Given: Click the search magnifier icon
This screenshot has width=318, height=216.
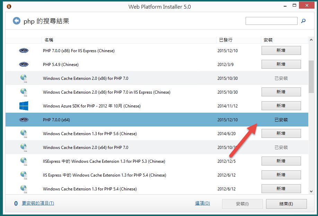Looking at the screenshot, I should (303, 21).
